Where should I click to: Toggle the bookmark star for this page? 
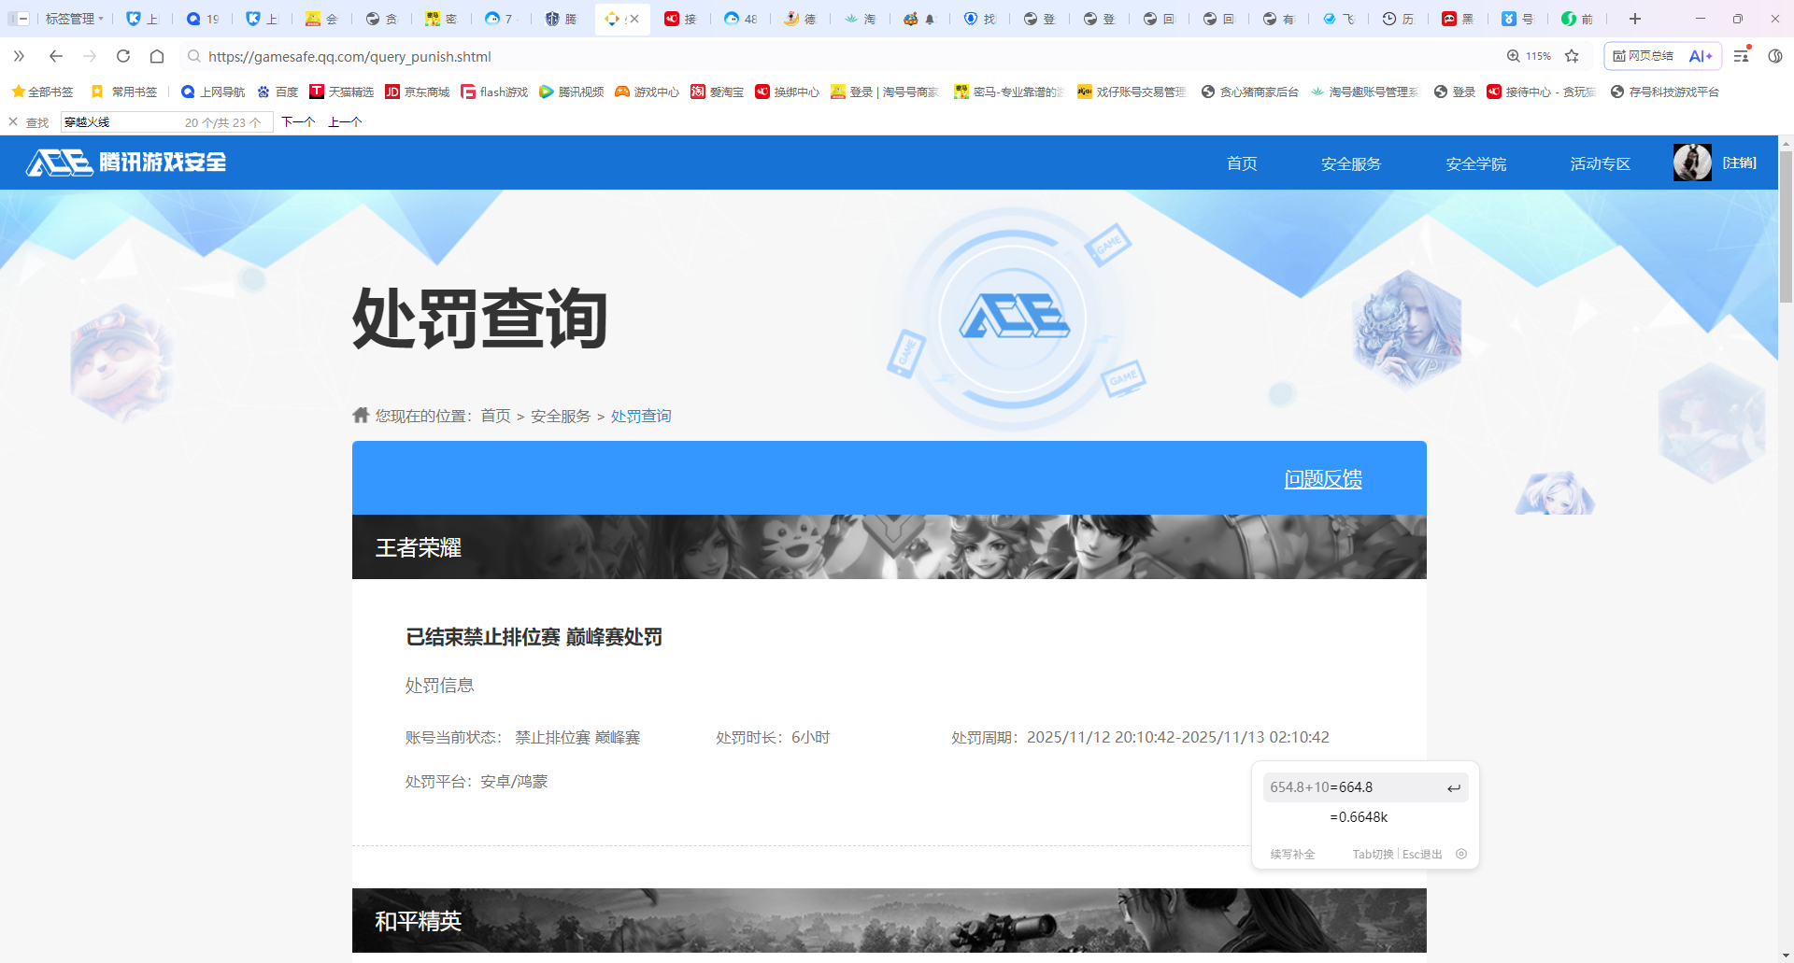coord(1573,56)
